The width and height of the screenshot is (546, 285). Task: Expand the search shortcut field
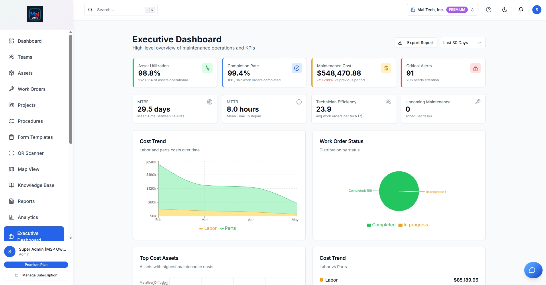(120, 9)
